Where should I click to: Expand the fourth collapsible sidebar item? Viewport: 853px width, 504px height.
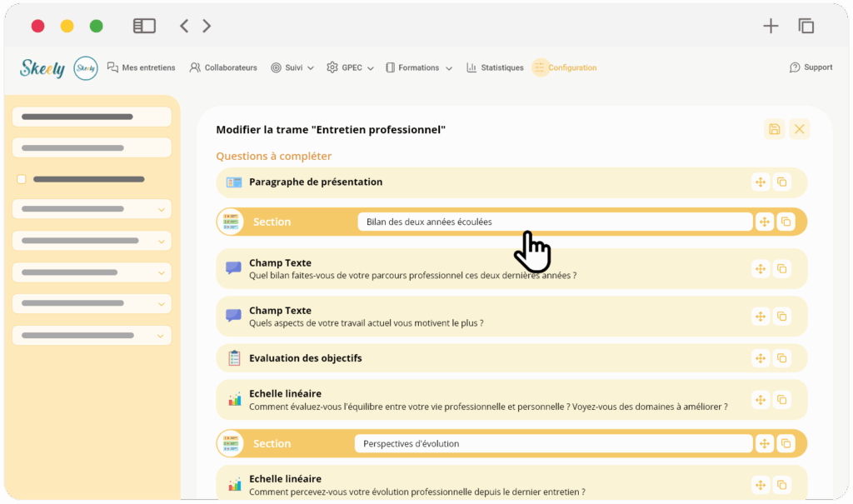(92, 304)
